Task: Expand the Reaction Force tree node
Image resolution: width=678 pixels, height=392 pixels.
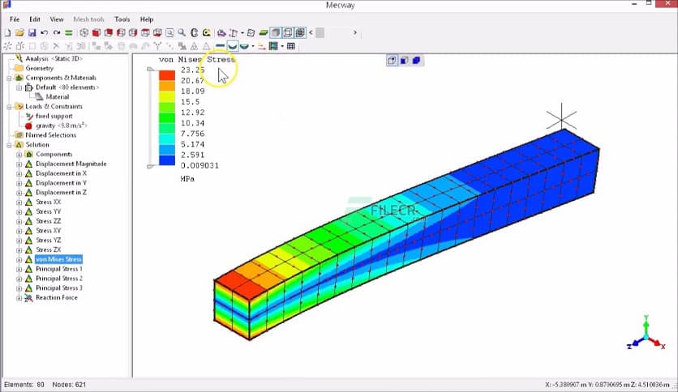Action: (x=19, y=298)
